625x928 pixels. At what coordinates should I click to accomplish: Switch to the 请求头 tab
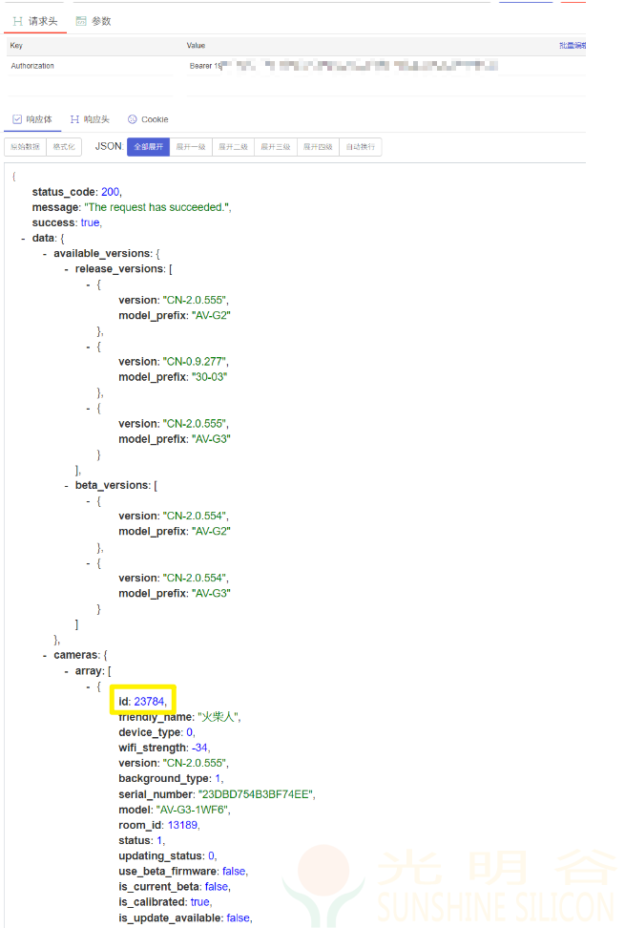tap(37, 20)
